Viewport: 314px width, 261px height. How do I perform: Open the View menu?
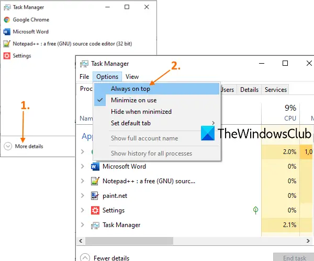coord(132,77)
